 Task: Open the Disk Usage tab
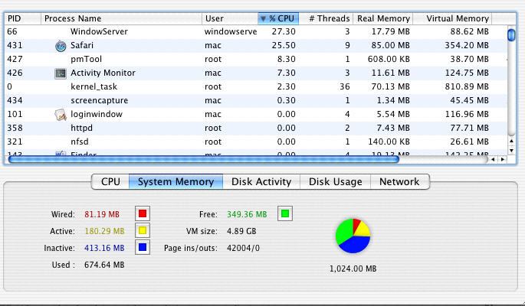(x=335, y=182)
